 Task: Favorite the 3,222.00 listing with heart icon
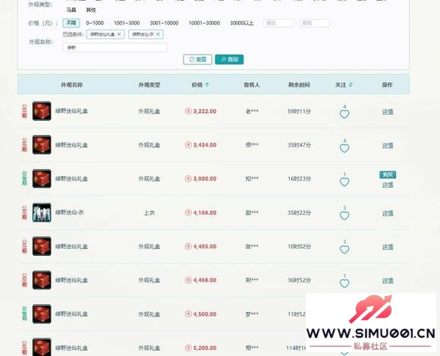pyautogui.click(x=344, y=115)
